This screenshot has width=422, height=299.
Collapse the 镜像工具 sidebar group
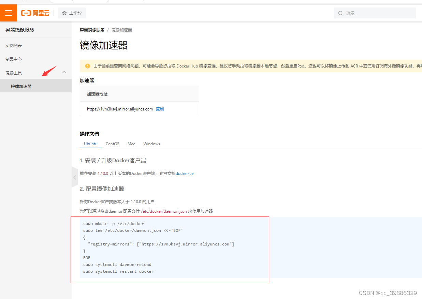tap(64, 73)
